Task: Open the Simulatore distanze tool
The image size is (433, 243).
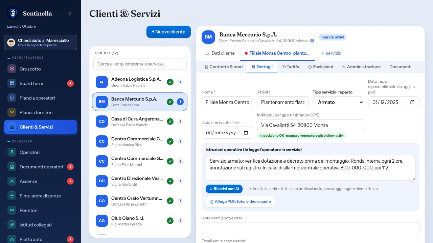Action: pos(41,196)
